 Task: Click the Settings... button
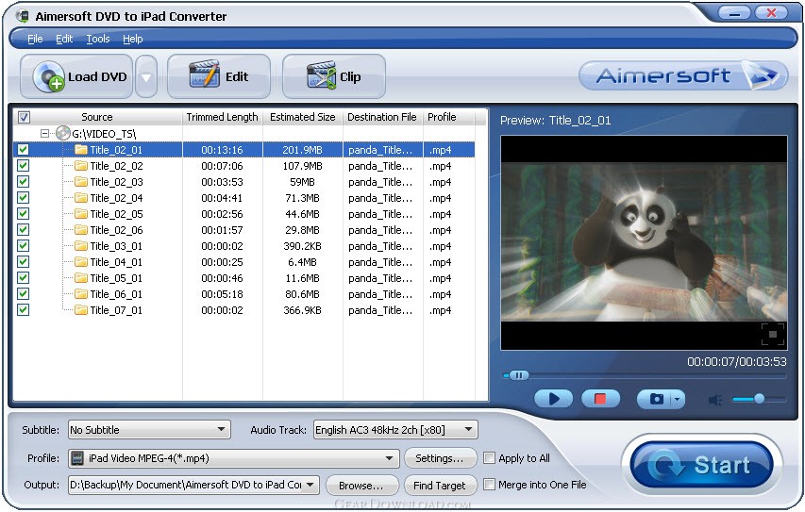click(440, 458)
